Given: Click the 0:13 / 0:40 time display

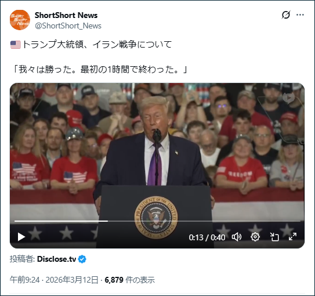Looking at the screenshot, I should [207, 237].
